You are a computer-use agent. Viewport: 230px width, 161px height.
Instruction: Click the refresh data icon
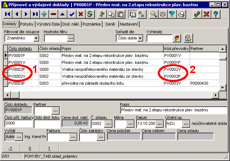pos(90,15)
